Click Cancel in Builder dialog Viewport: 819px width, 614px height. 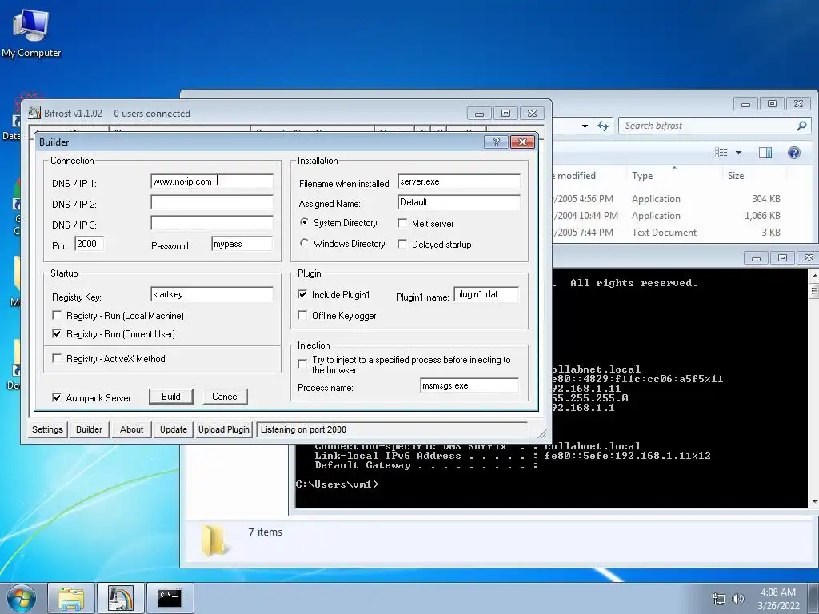coord(226,397)
